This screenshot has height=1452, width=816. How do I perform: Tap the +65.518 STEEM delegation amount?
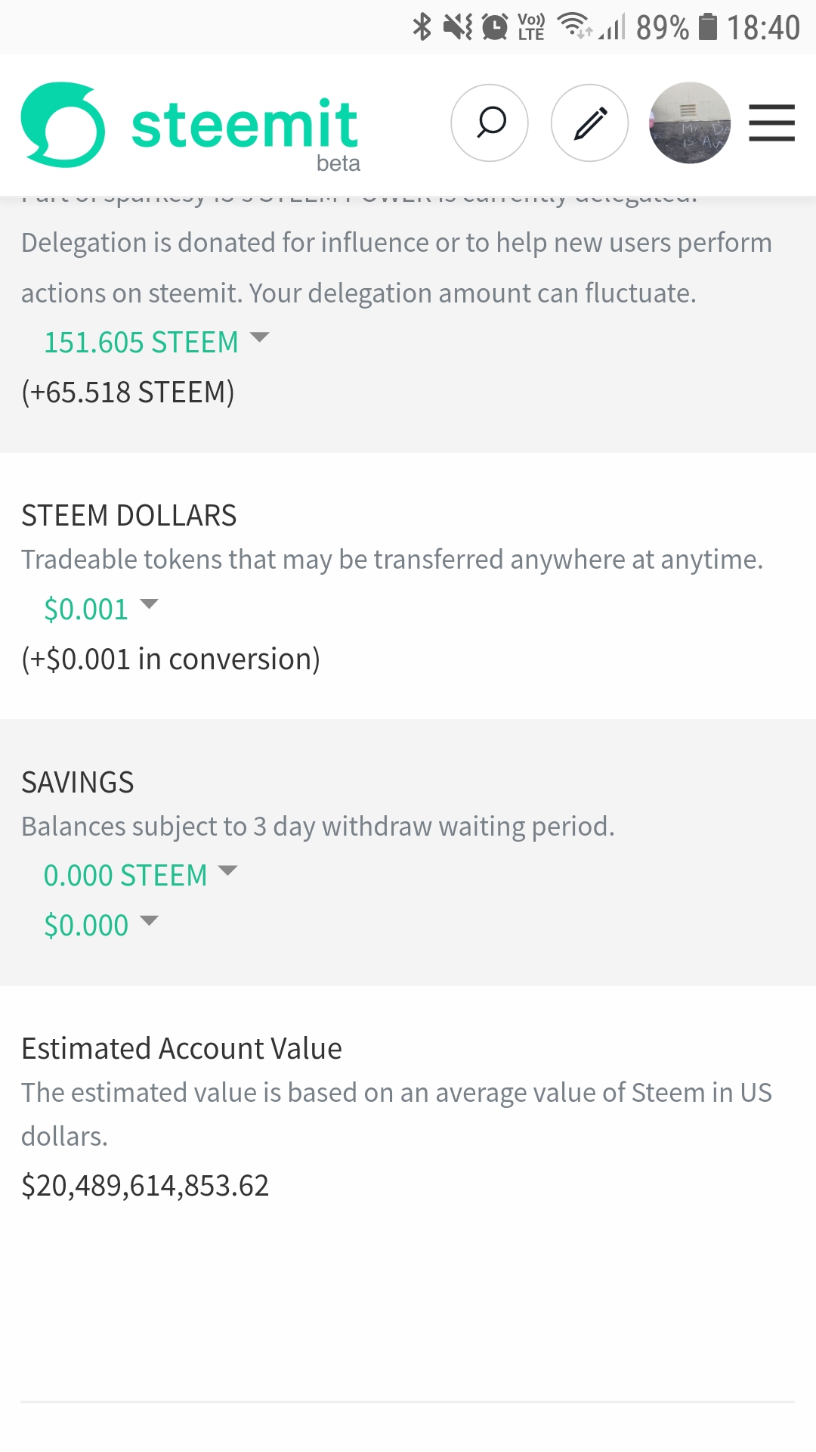[x=128, y=392]
